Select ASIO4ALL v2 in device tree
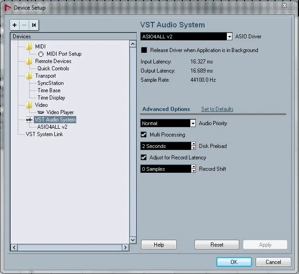This screenshot has width=299, height=274. click(52, 127)
